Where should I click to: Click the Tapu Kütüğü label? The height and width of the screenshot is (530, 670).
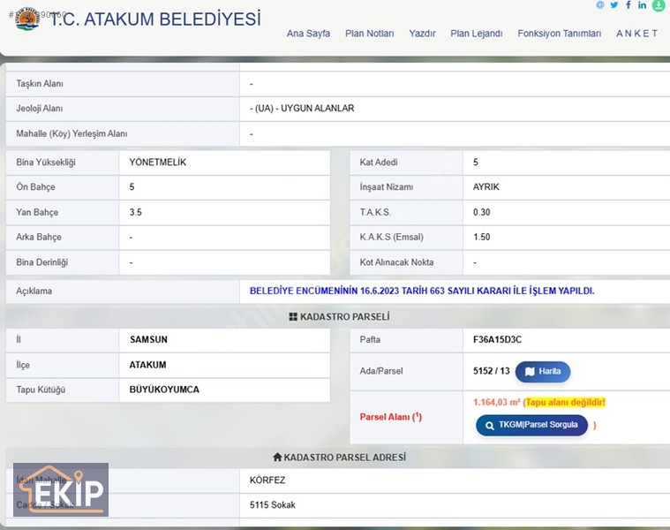pyautogui.click(x=41, y=390)
